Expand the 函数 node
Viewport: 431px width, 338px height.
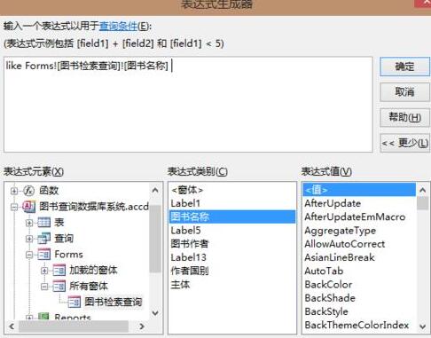click(14, 191)
